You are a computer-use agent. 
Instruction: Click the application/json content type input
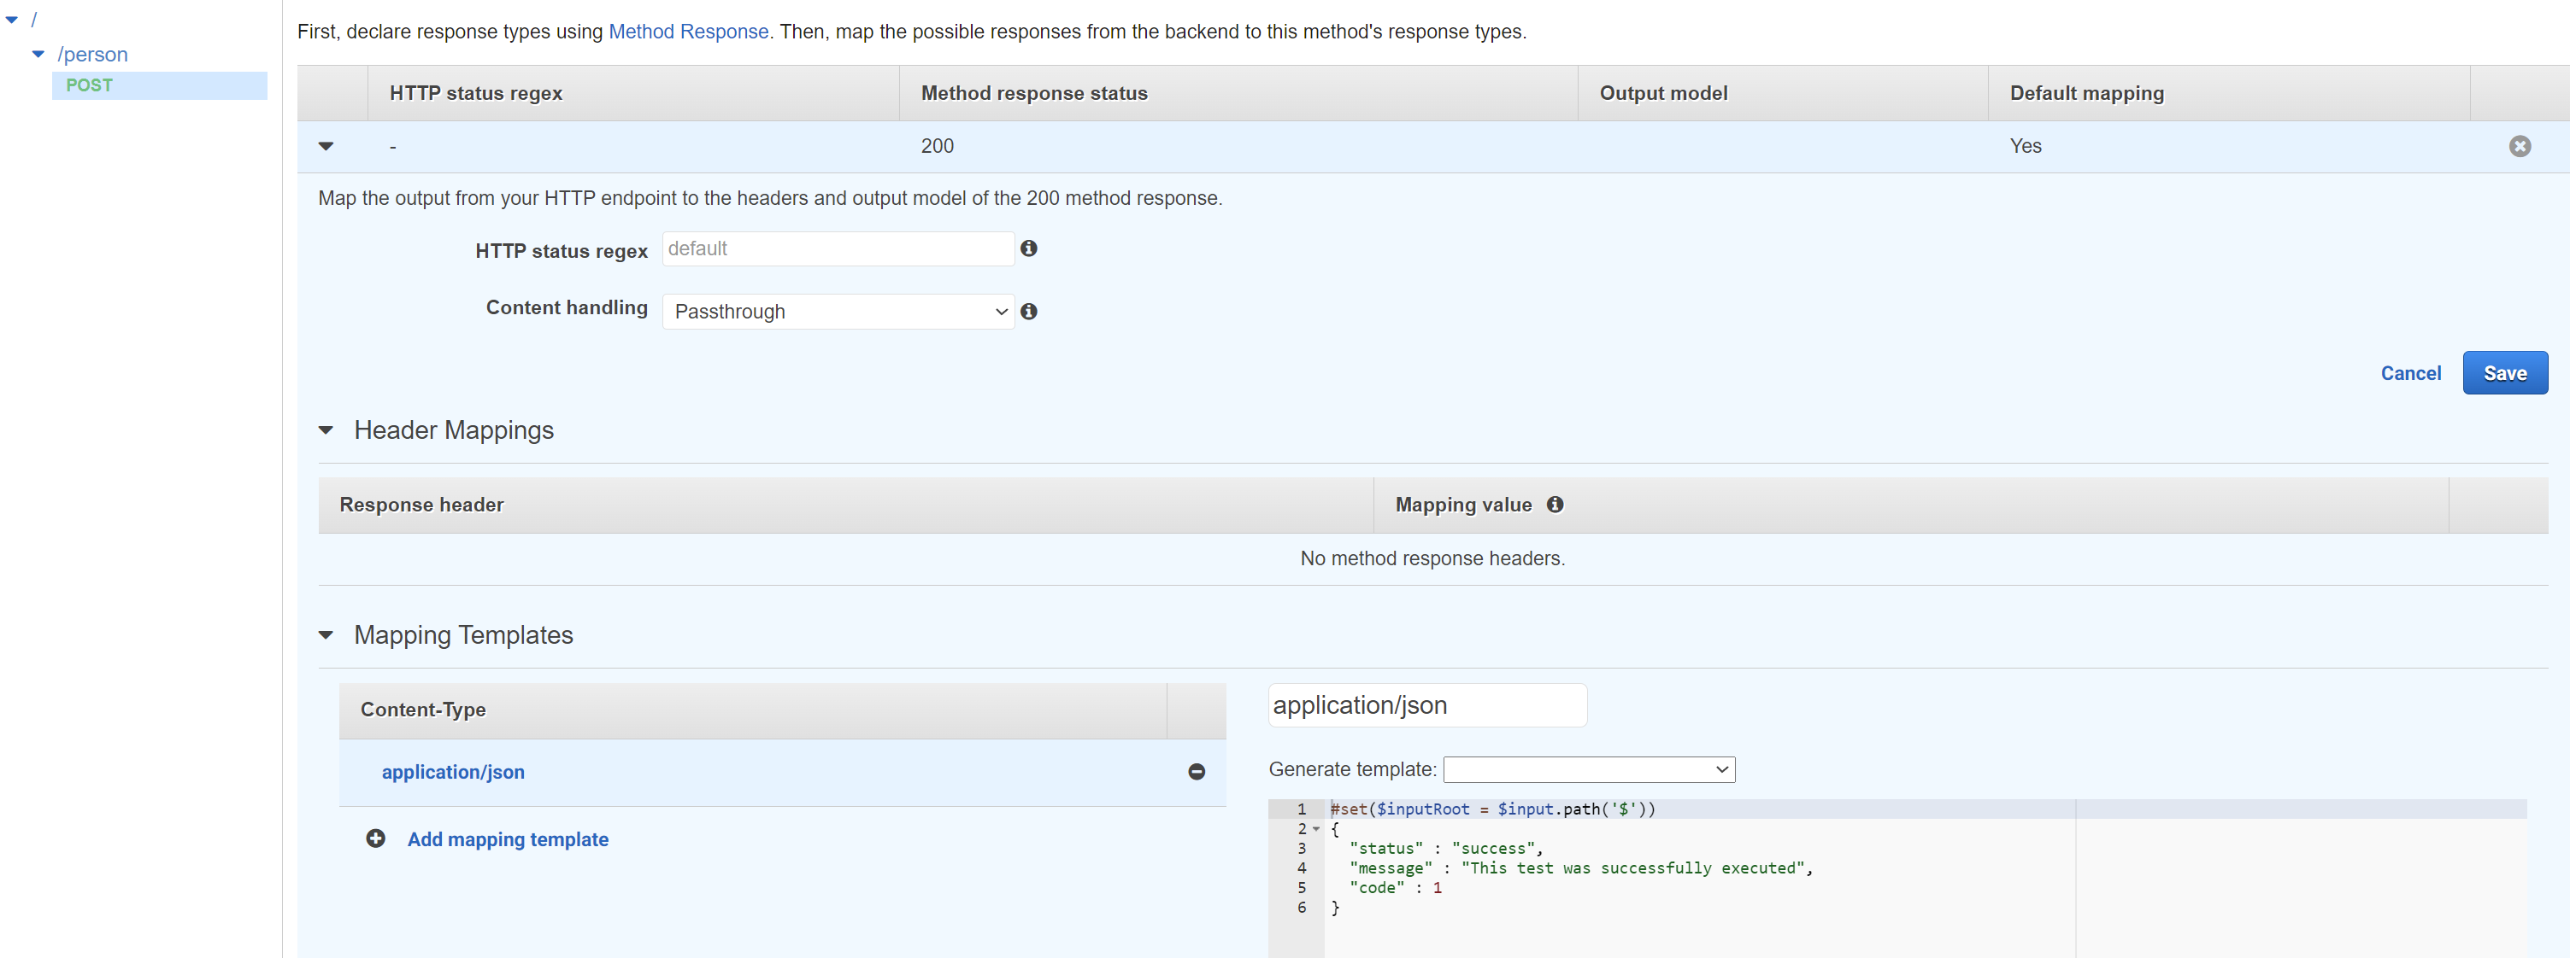click(x=1429, y=706)
